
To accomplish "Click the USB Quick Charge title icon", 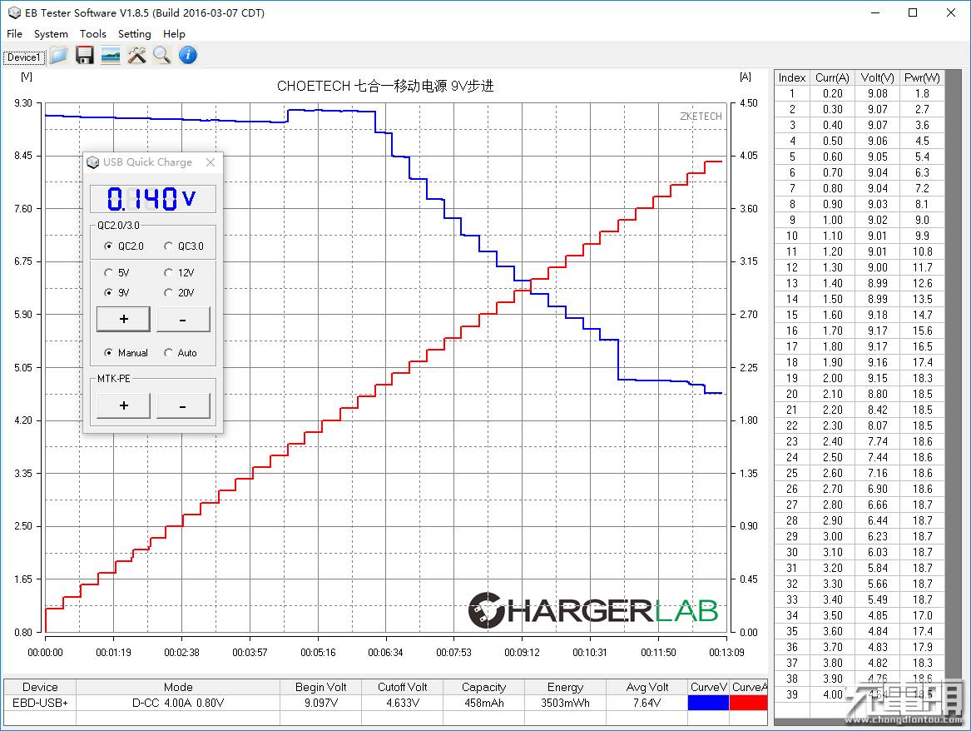I will click(93, 162).
